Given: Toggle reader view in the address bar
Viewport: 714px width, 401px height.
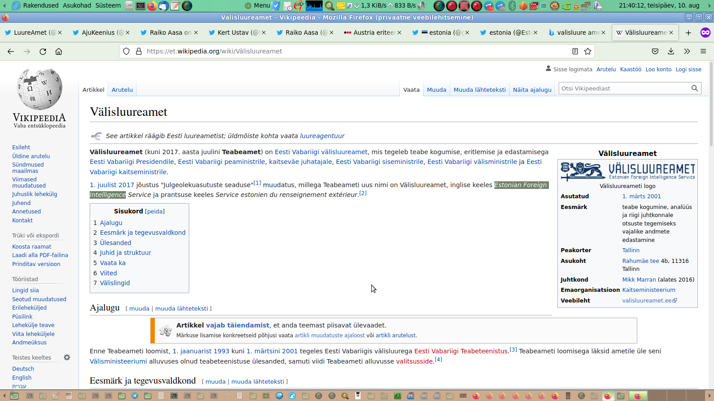Looking at the screenshot, I should coord(575,51).
